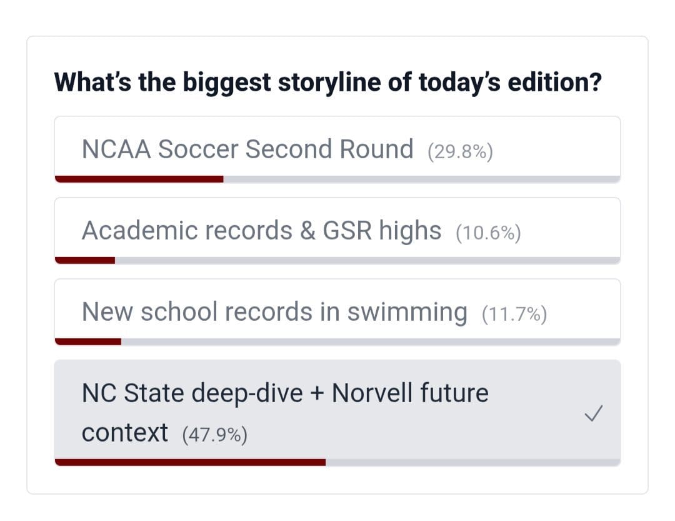Click the 10.6% vote percentage label
The image size is (675, 521).
pyautogui.click(x=488, y=233)
